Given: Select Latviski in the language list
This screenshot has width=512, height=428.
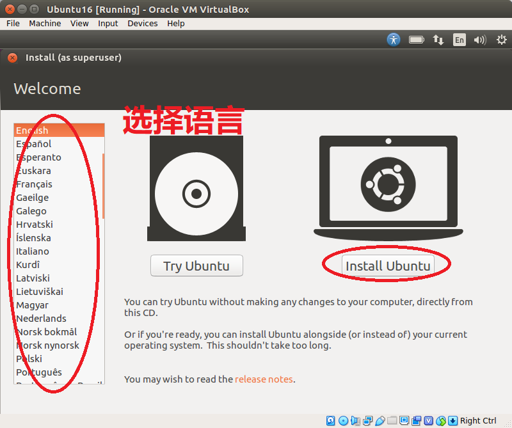Looking at the screenshot, I should 58,278.
